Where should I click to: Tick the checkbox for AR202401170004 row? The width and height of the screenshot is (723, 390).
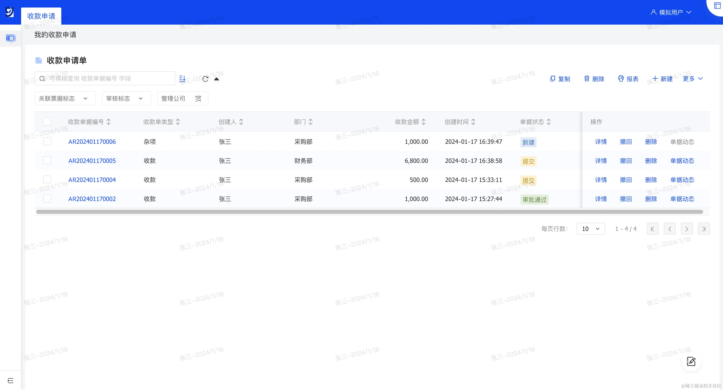[47, 179]
